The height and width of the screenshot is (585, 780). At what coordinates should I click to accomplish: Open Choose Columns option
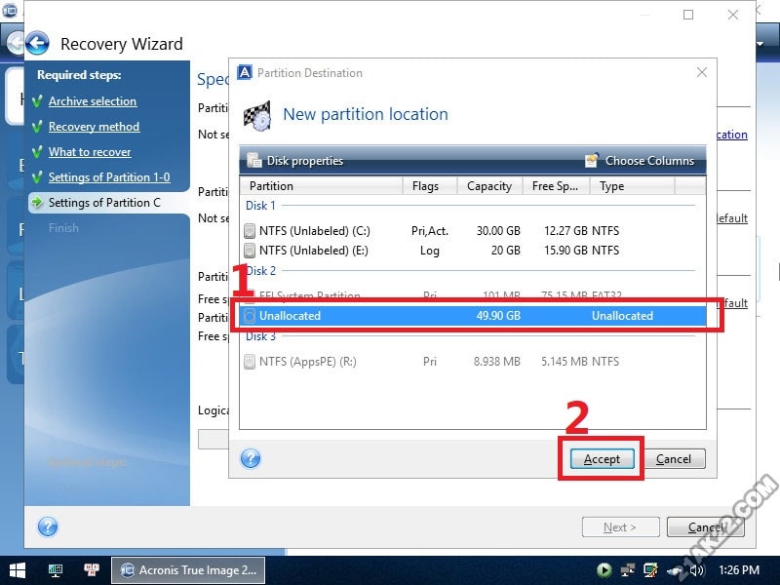(640, 161)
